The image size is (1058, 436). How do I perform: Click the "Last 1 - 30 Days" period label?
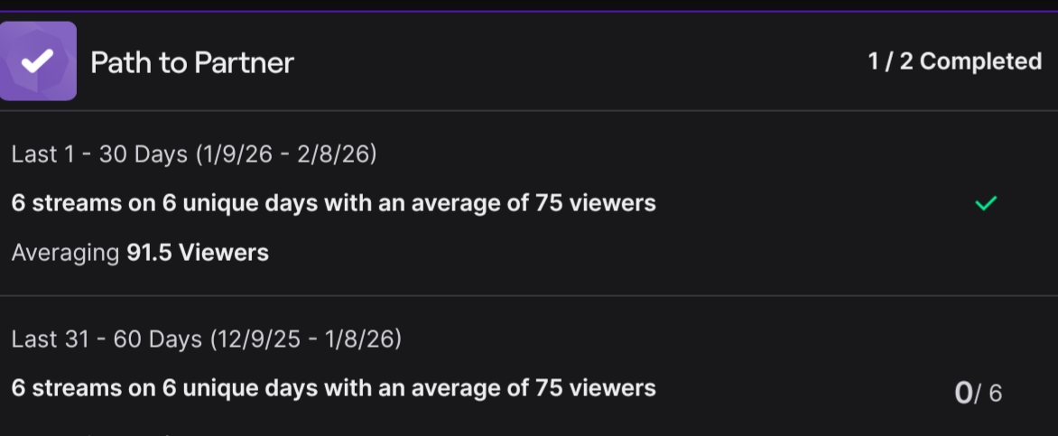click(x=98, y=154)
